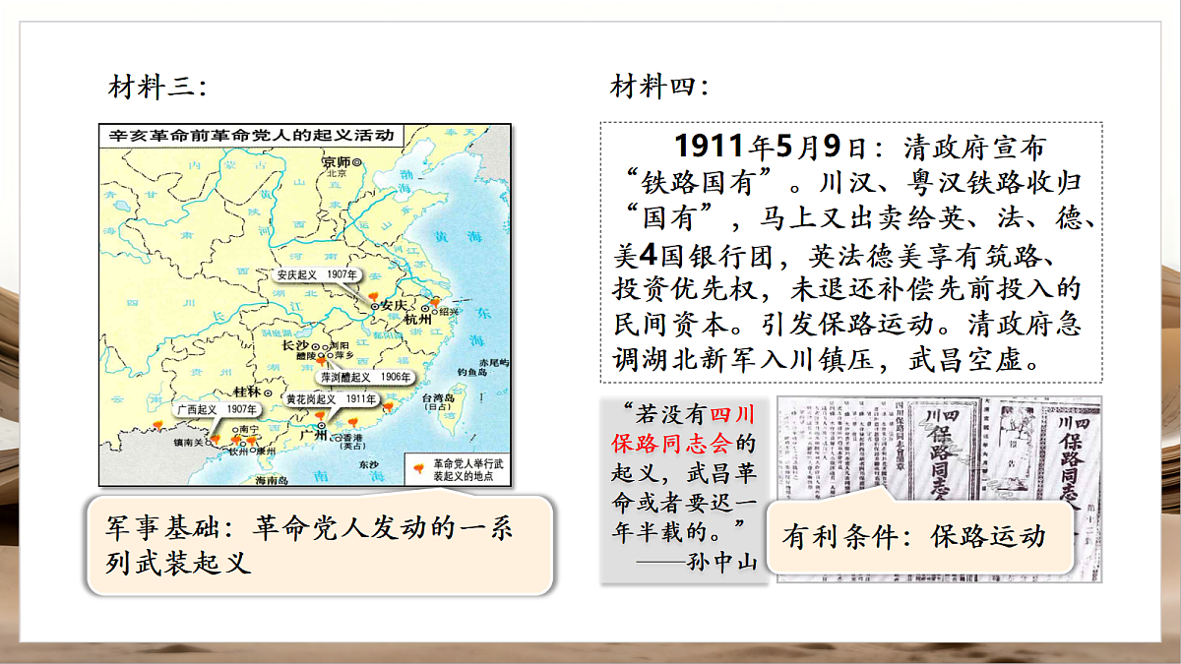This screenshot has height=664, width=1181.
Task: Click the heading "材料三:"
Action: coord(157,87)
